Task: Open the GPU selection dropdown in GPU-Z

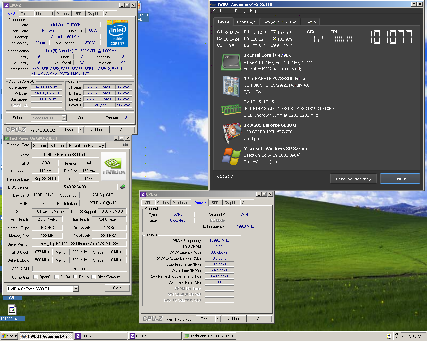Action: pos(76,289)
